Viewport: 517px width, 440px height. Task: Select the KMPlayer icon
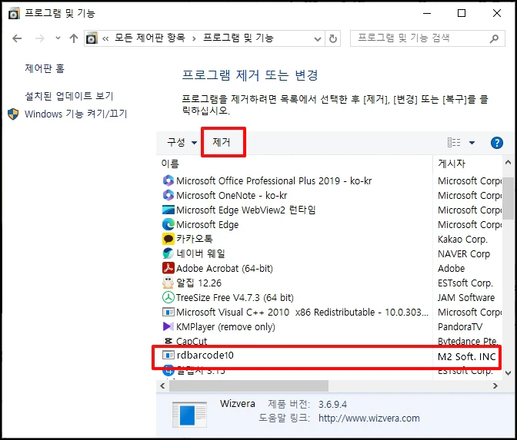pos(168,326)
